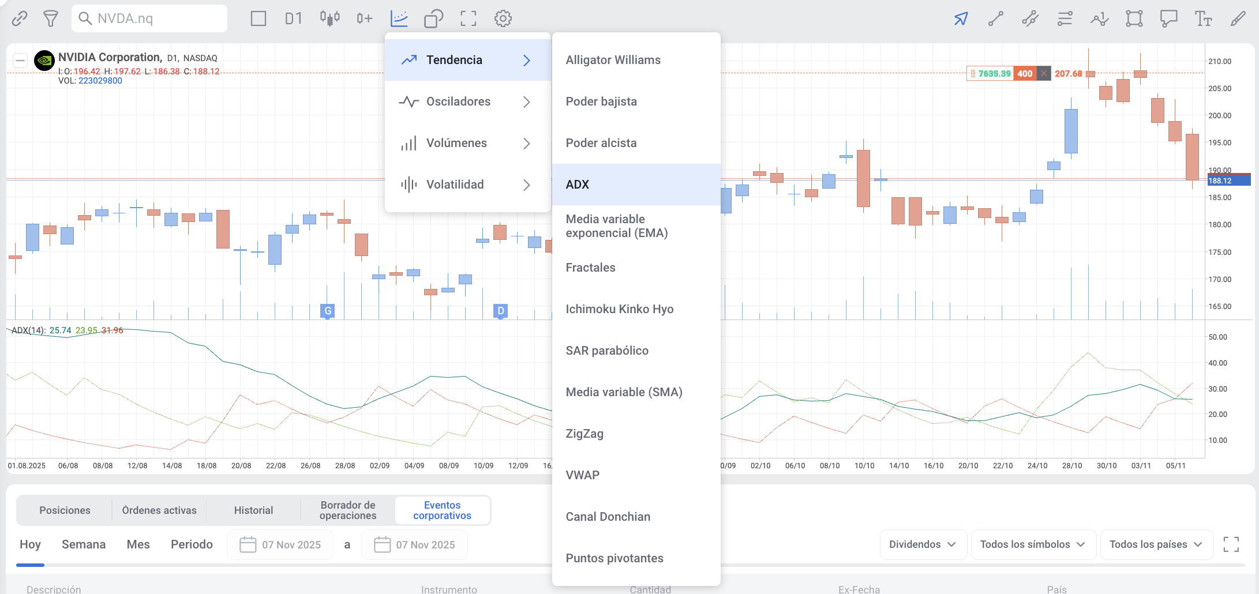Click the G event marker on chart
Viewport: 1259px width, 594px height.
point(328,311)
